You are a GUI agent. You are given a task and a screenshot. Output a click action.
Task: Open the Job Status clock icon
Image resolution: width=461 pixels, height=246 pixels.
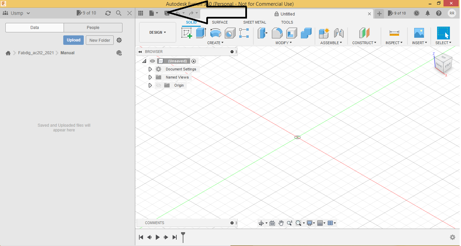[417, 13]
